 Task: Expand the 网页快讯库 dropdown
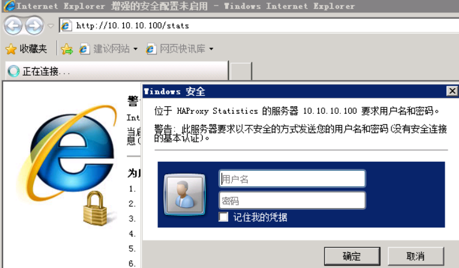pyautogui.click(x=211, y=49)
